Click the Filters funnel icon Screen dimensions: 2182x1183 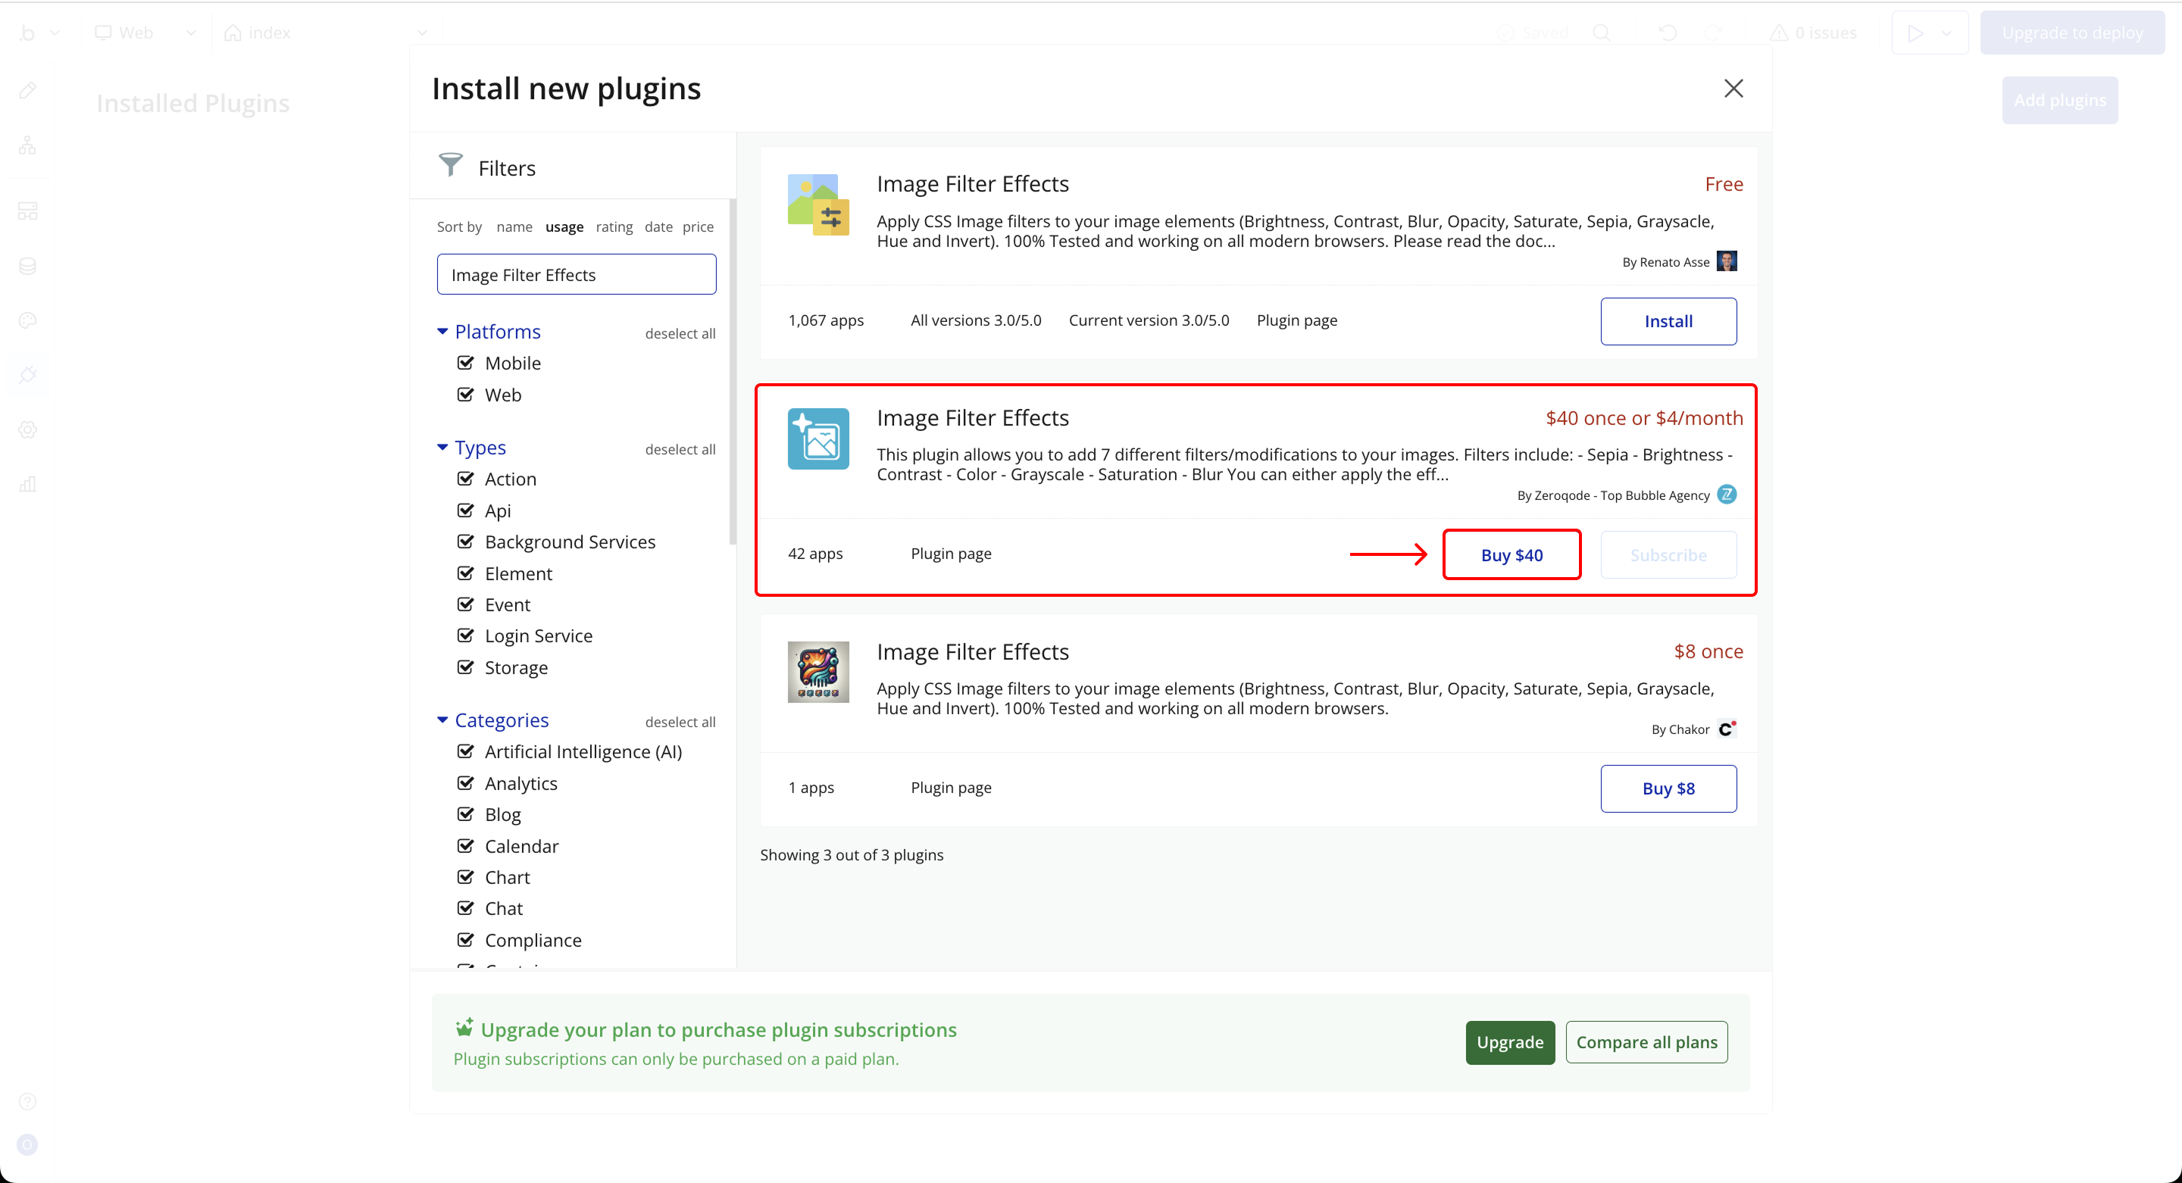pos(450,165)
